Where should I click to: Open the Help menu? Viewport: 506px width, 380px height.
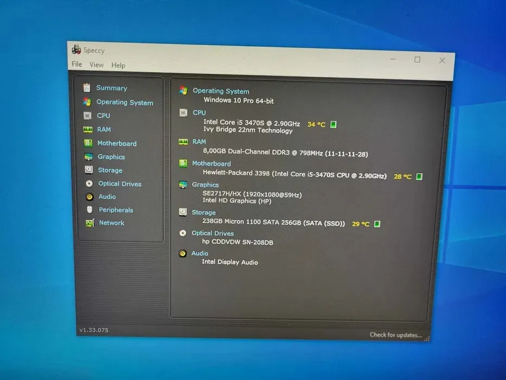coord(118,65)
